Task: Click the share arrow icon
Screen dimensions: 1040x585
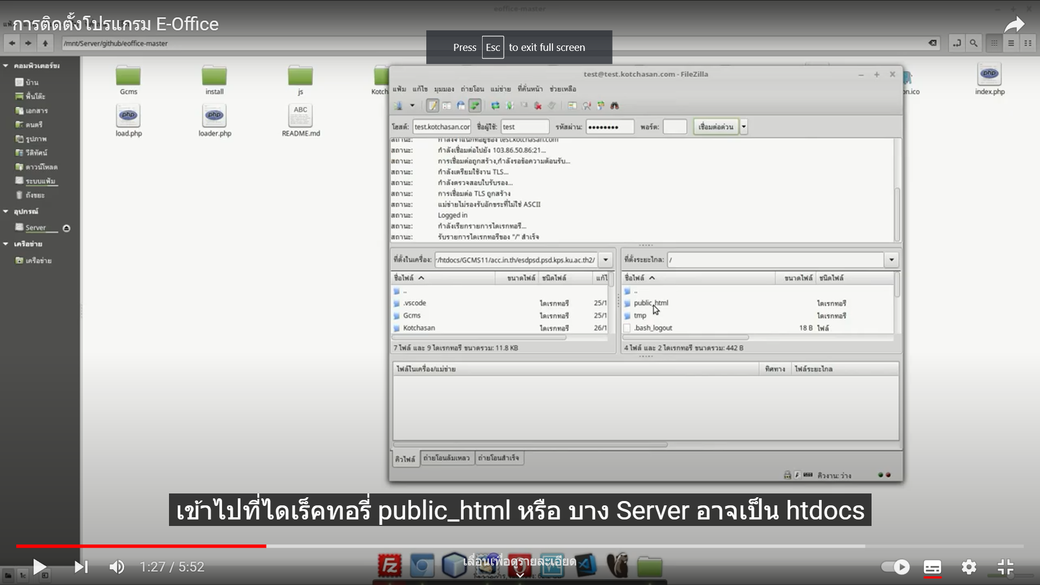Action: [x=1014, y=24]
